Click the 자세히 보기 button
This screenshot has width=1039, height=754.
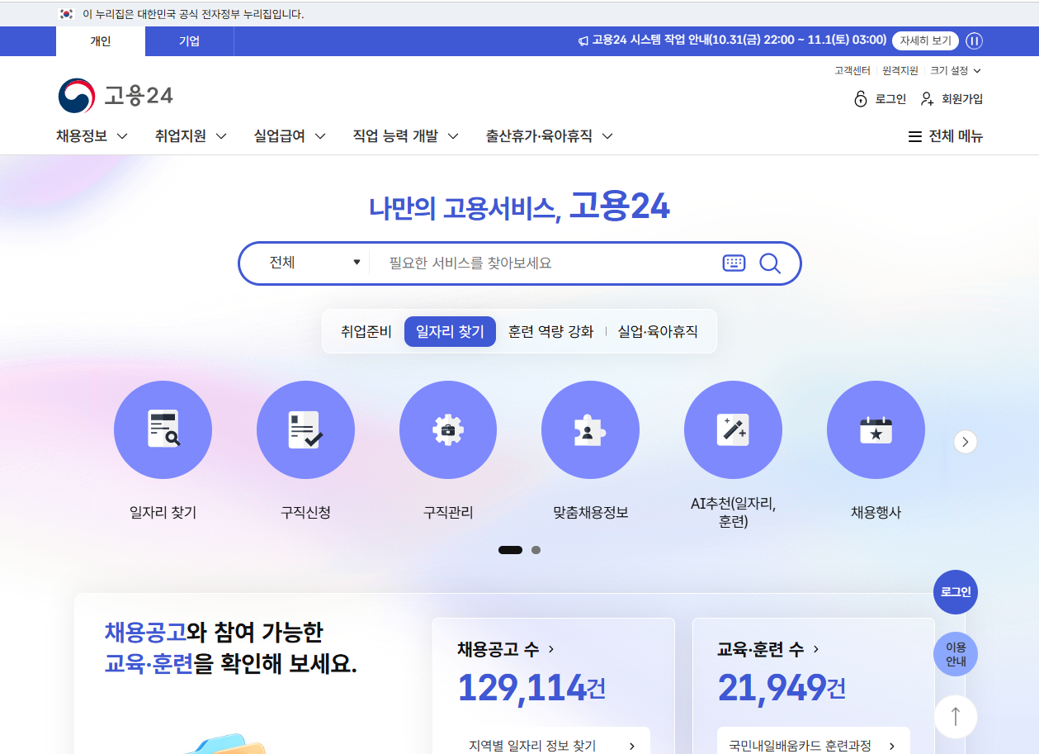pyautogui.click(x=925, y=40)
